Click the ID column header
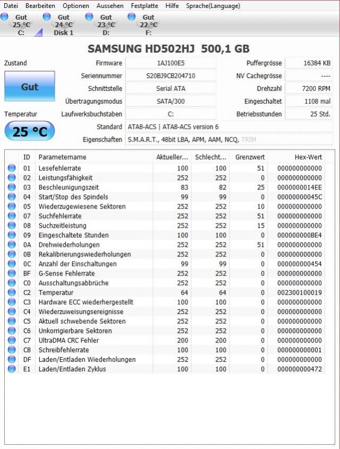340x449 pixels. click(x=27, y=157)
